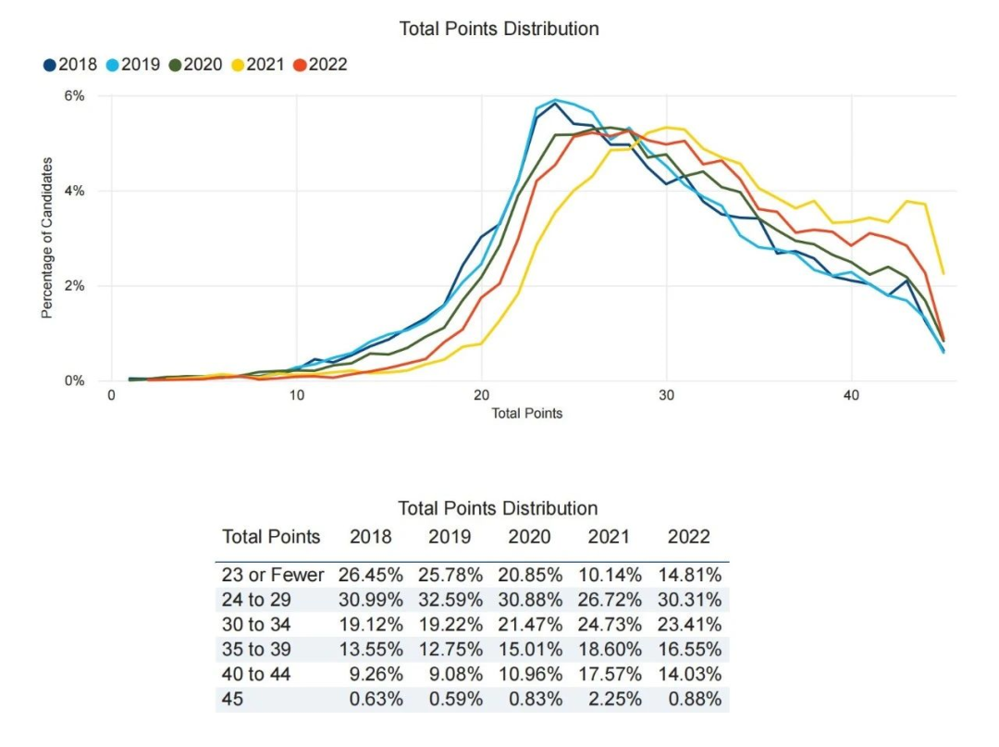Select the 2022 legend label text
This screenshot has width=999, height=747.
tap(327, 65)
